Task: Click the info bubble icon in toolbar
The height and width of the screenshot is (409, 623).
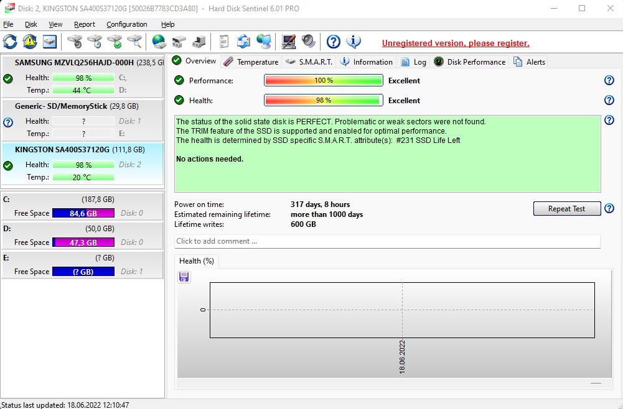Action: pos(354,42)
